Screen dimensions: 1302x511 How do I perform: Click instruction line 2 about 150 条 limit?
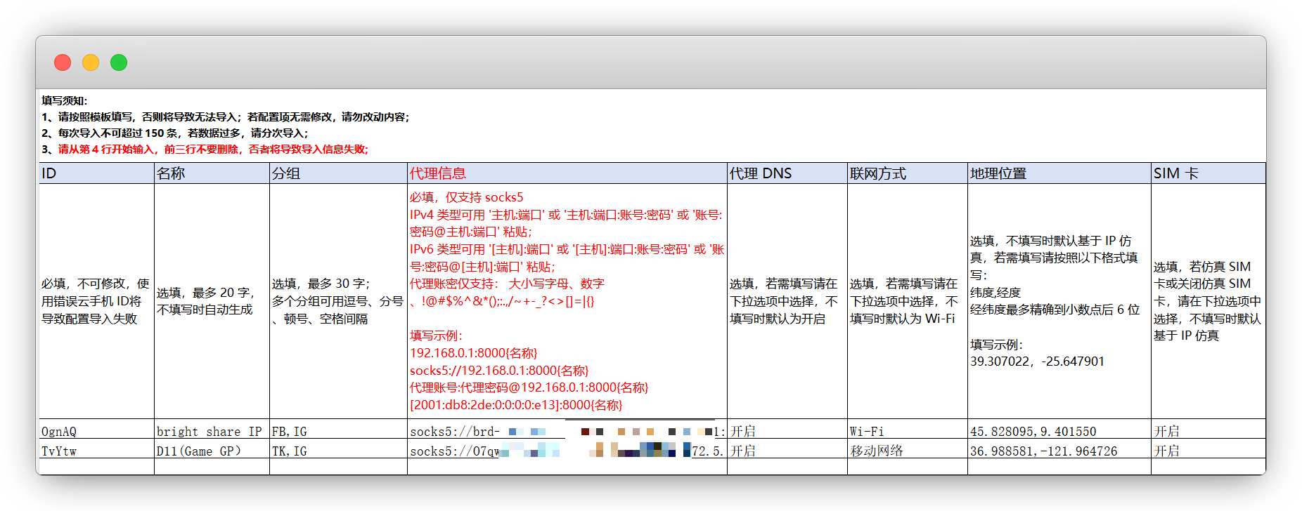(174, 133)
